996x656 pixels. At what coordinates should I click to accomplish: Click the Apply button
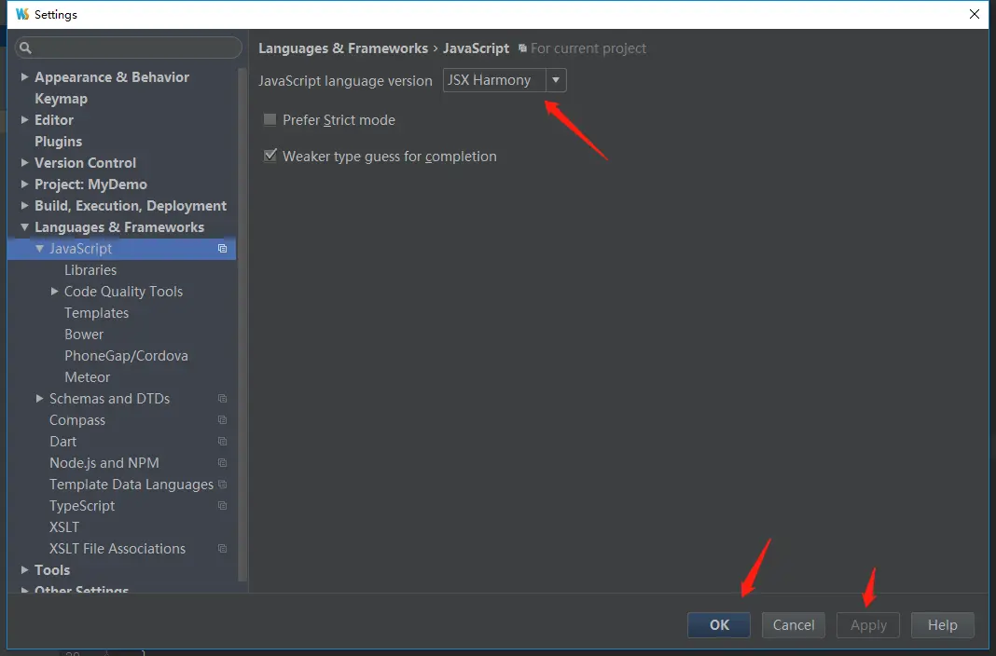(868, 625)
